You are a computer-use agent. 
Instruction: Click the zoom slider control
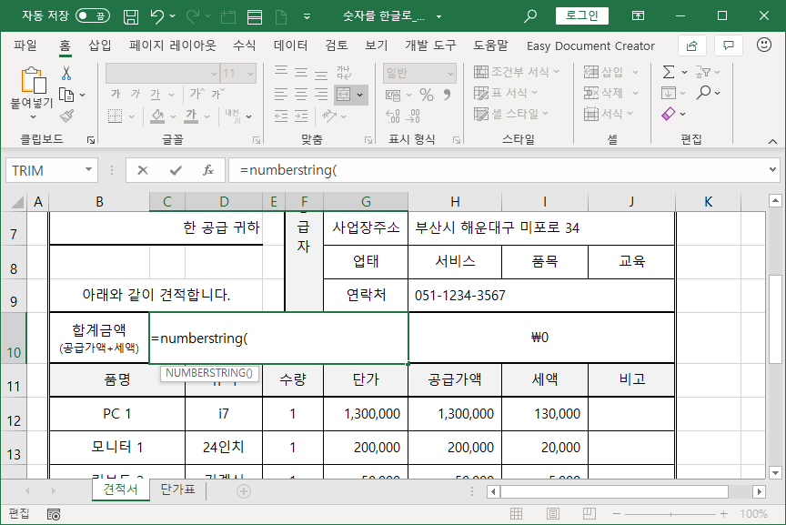670,514
